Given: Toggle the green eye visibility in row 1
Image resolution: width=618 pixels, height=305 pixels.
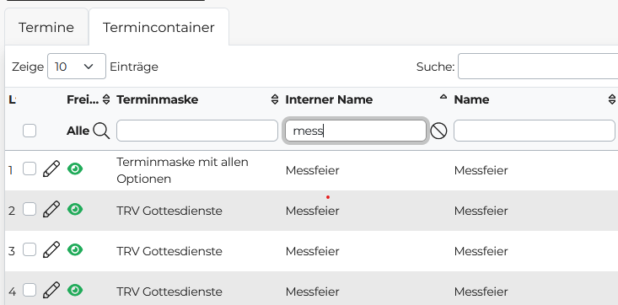Looking at the screenshot, I should point(75,169).
